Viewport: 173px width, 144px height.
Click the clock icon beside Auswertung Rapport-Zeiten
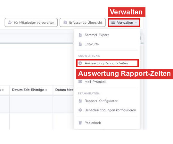click(x=80, y=63)
